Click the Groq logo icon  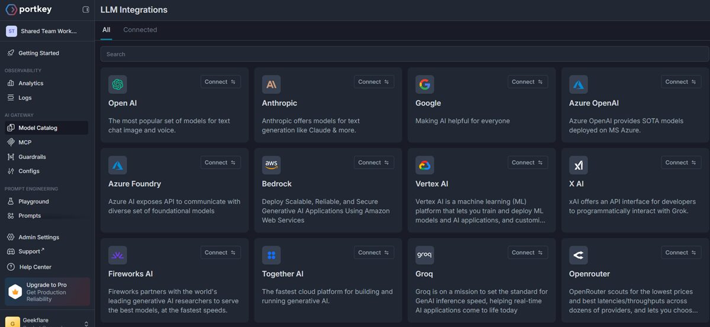tap(425, 255)
